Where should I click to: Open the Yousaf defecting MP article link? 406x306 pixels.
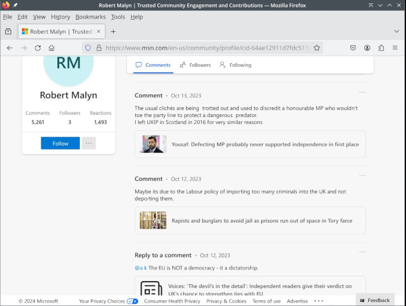coord(265,144)
